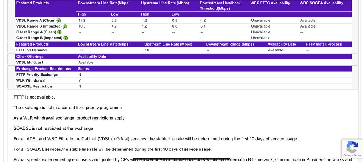The image size is (363, 162).
Task: Click info icon beside VDSL Range B (Impacted)
Action: pos(65,26)
